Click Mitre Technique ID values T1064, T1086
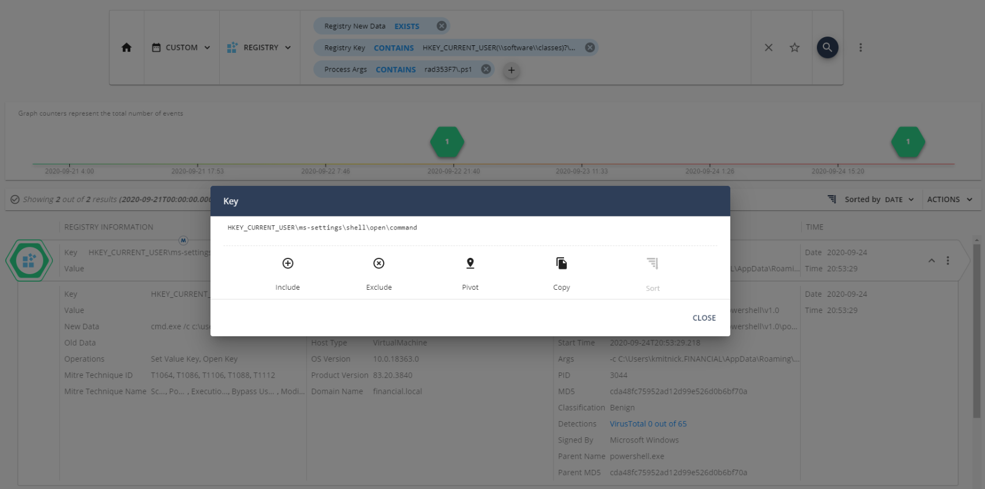The width and height of the screenshot is (985, 489). pyautogui.click(x=213, y=375)
